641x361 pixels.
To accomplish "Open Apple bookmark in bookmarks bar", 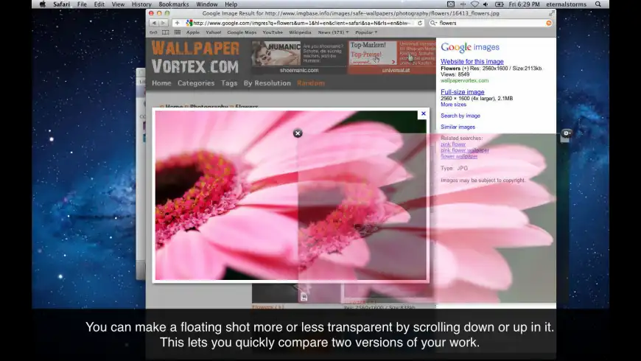I will click(x=193, y=32).
